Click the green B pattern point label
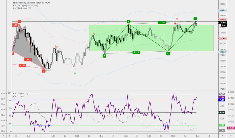Image resolution: width=235 pixels, height=138 pixels. click(x=128, y=22)
